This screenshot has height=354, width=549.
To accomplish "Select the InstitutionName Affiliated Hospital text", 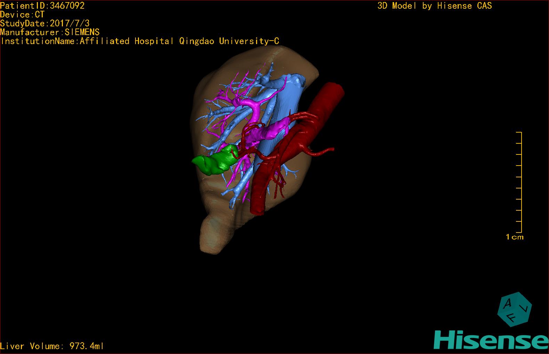I will [139, 41].
